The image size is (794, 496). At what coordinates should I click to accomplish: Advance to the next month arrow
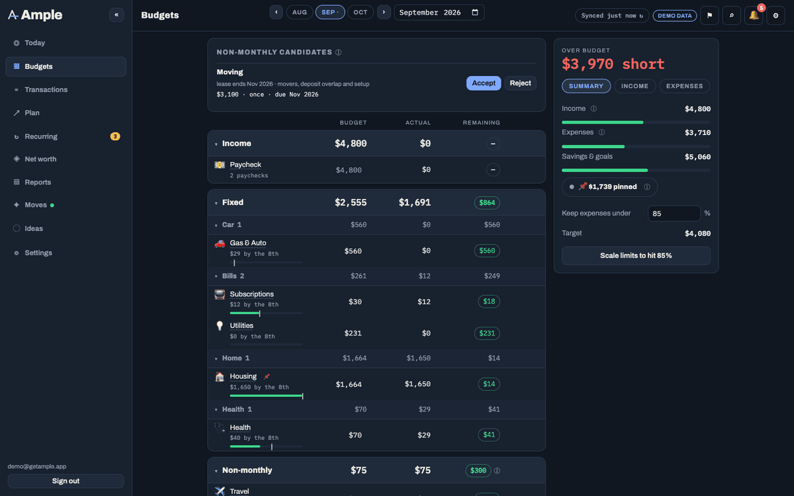384,13
